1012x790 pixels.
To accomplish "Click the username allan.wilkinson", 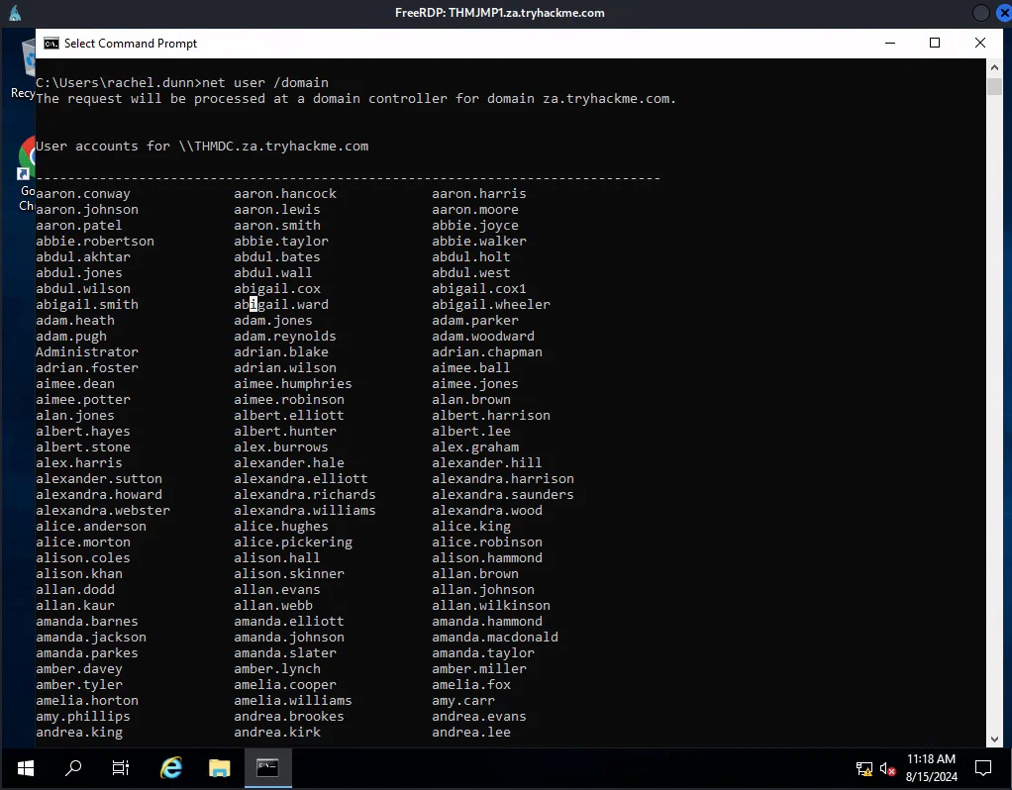I will (x=491, y=606).
